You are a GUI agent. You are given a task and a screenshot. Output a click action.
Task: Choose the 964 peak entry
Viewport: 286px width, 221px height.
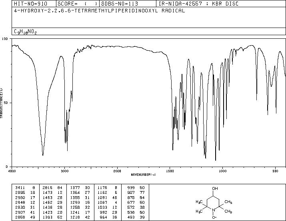[x=108, y=217]
